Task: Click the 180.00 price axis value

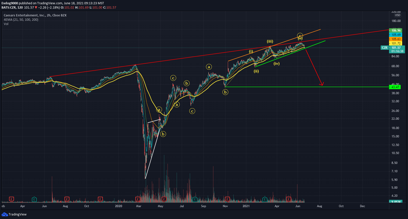Action: tap(396, 21)
